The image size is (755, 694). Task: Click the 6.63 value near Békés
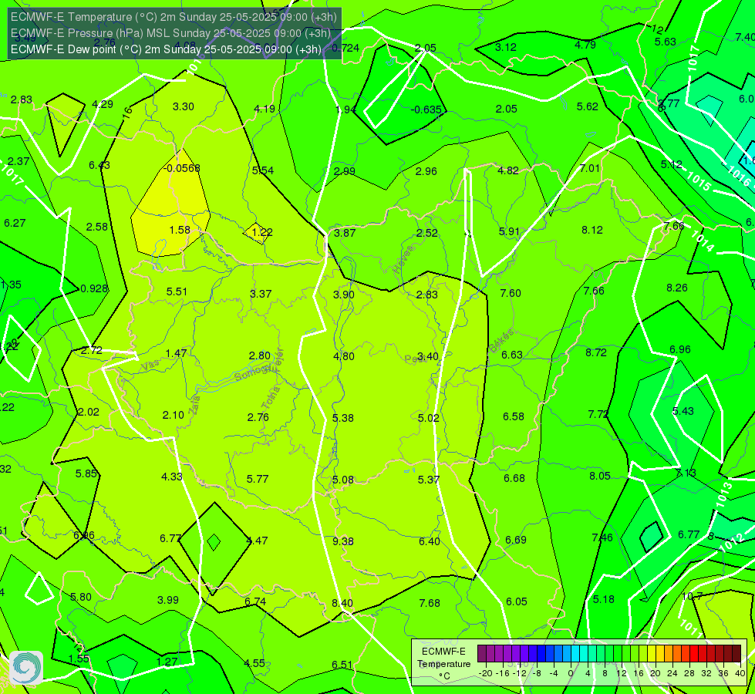[512, 355]
